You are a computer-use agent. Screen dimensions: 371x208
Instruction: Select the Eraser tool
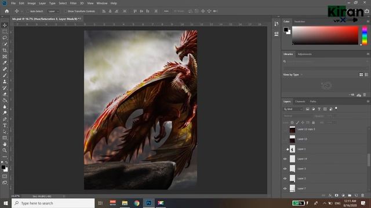[5, 94]
